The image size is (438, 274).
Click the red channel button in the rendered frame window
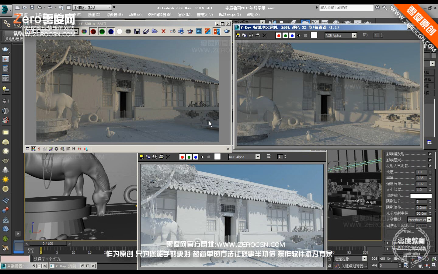click(93, 31)
